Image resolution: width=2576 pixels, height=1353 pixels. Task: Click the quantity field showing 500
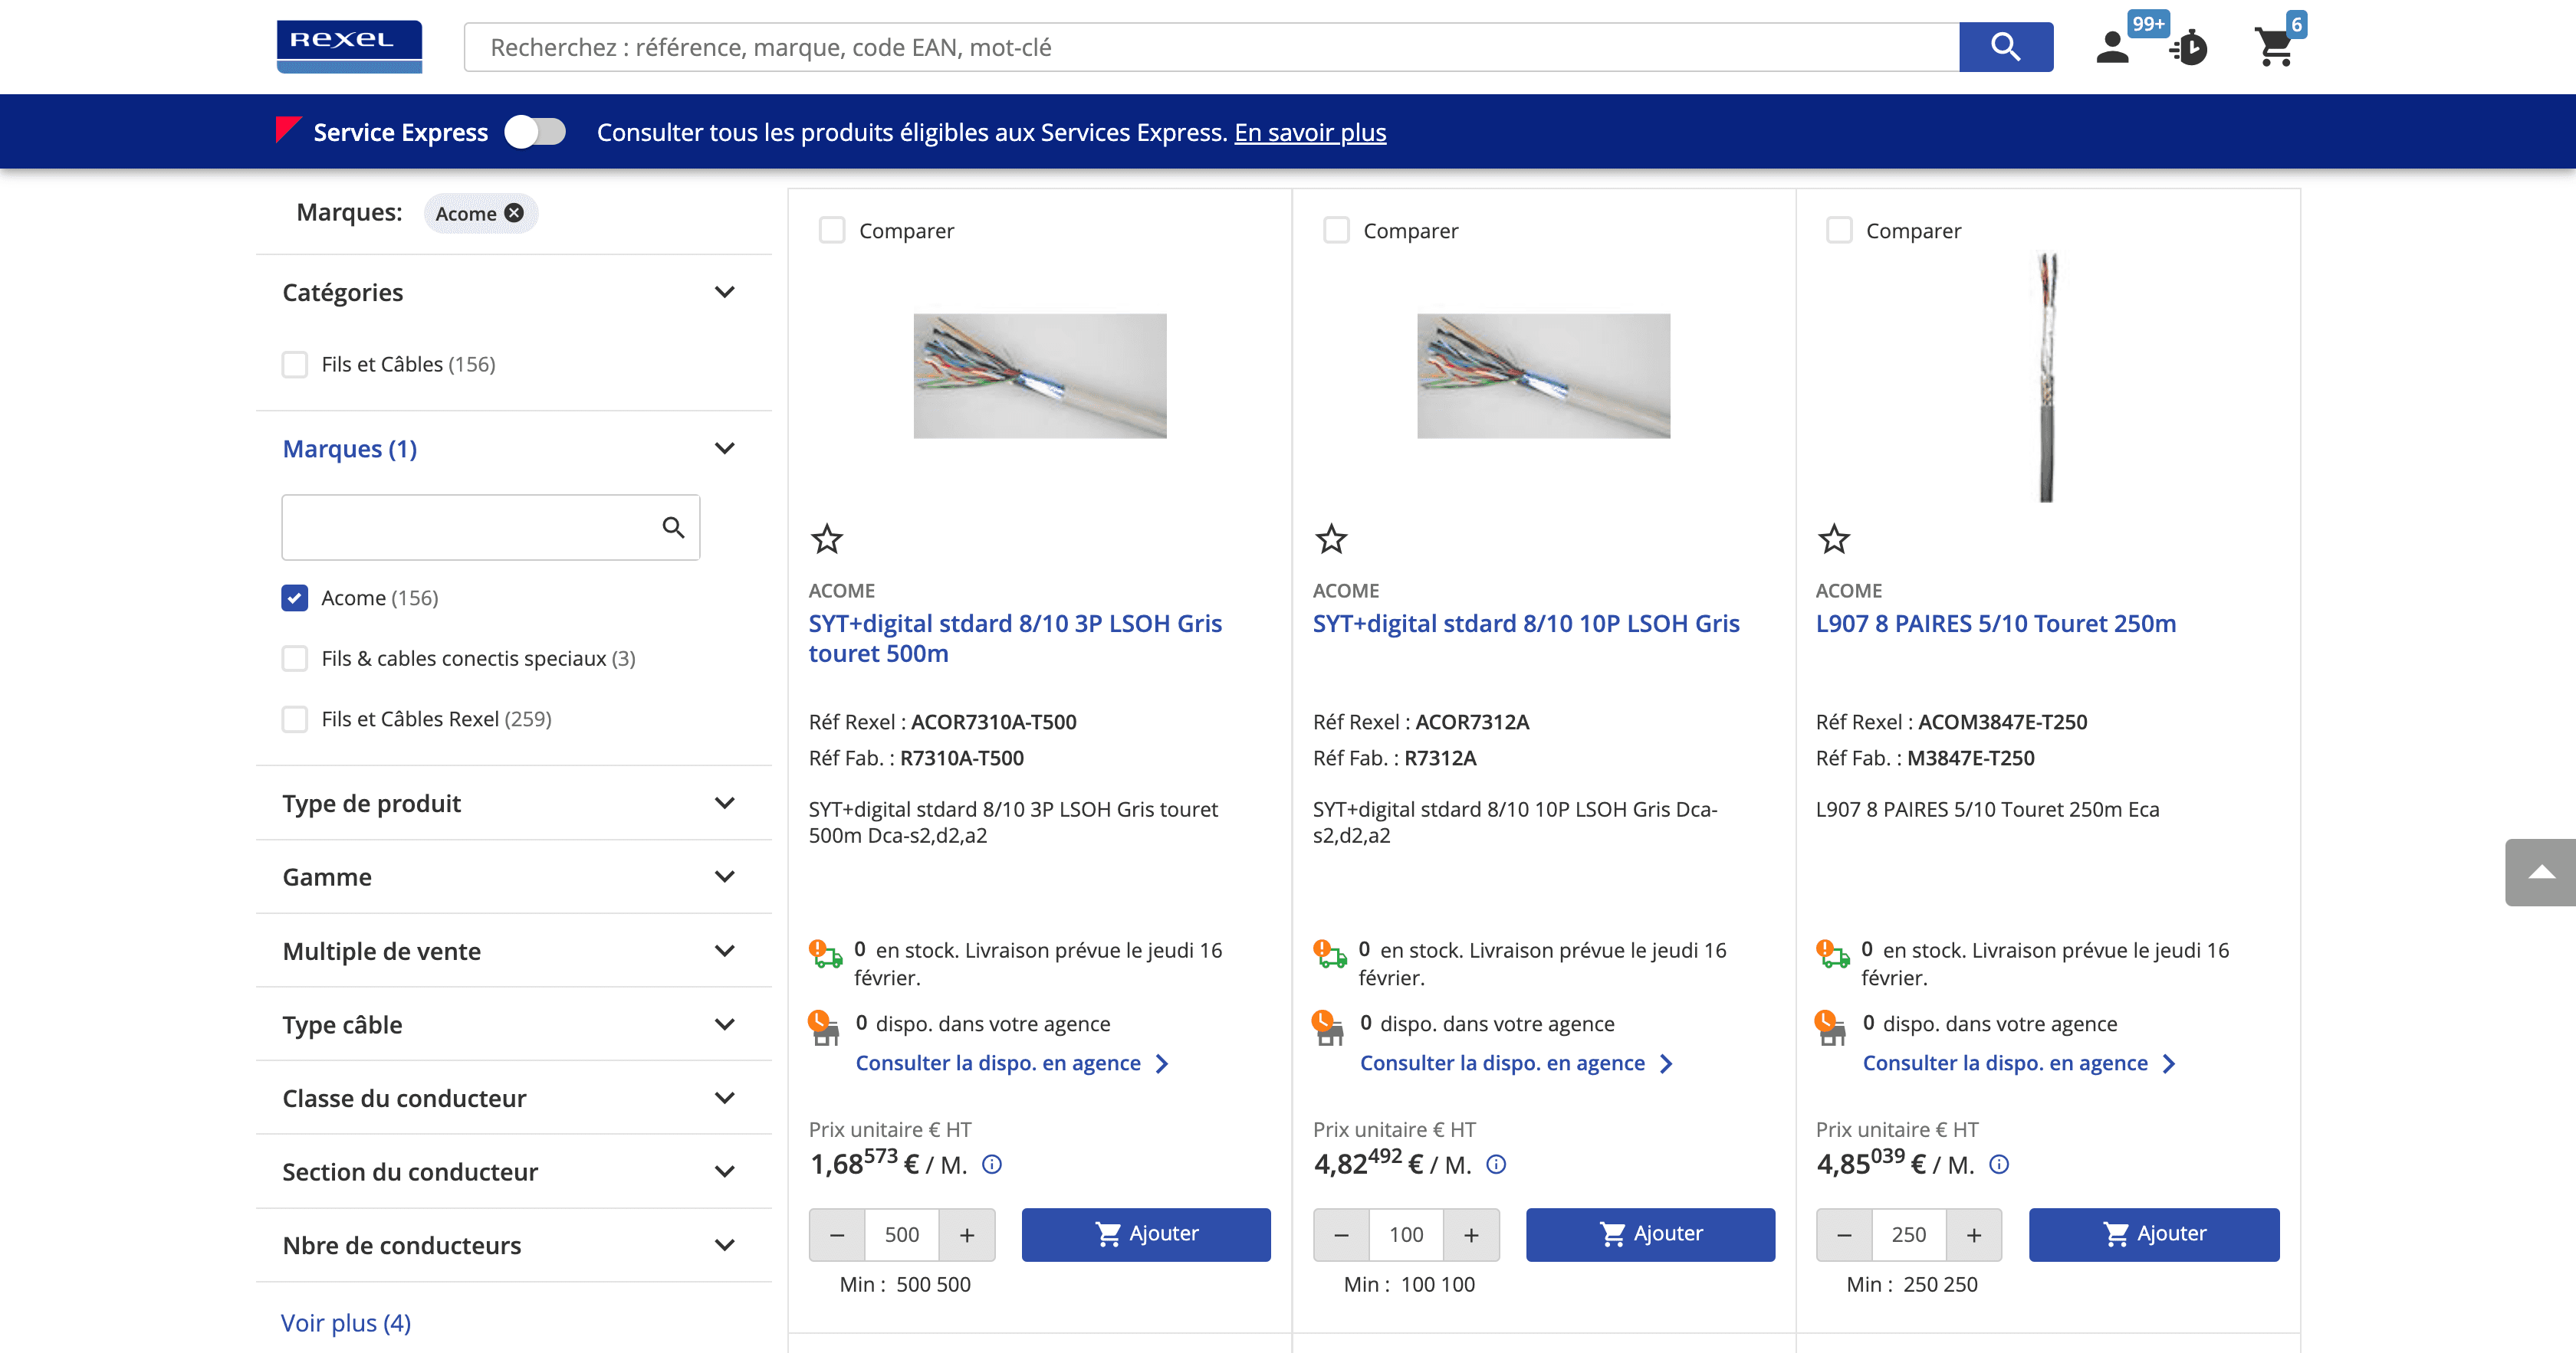[902, 1235]
